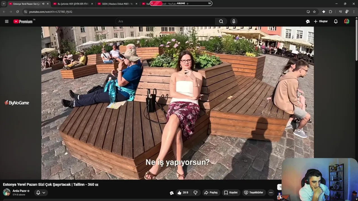Close the Bu Şehirde tab

(92, 4)
